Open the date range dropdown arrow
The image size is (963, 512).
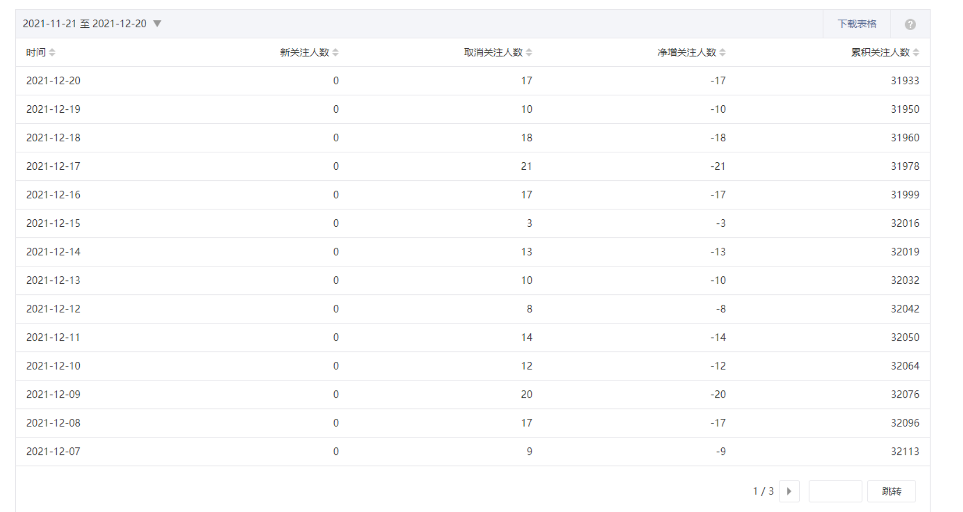tap(157, 24)
